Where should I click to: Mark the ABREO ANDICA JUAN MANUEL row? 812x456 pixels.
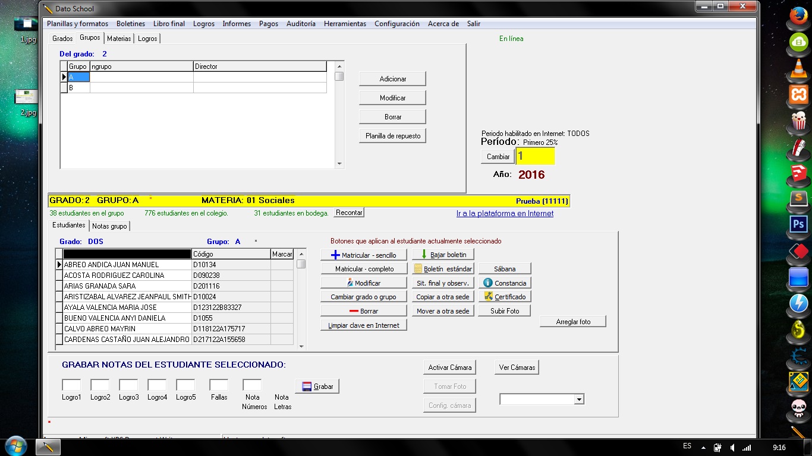point(282,265)
